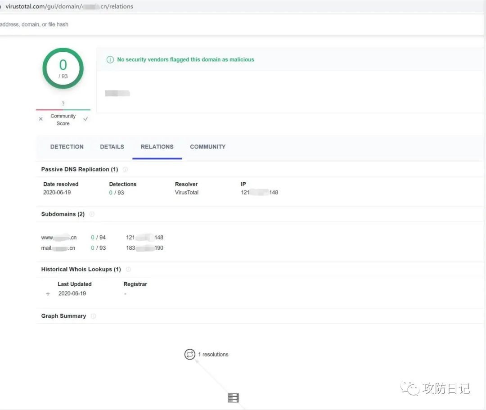Expand the 2020-06-19 Whois record plus sign

click(x=48, y=294)
